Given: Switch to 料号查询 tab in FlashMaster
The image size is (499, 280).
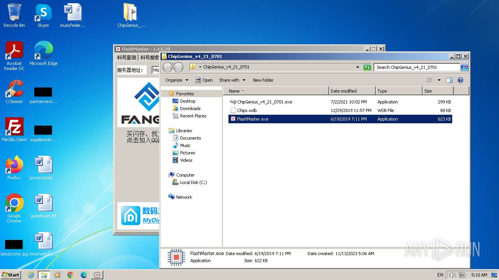Looking at the screenshot, I should pos(127,58).
